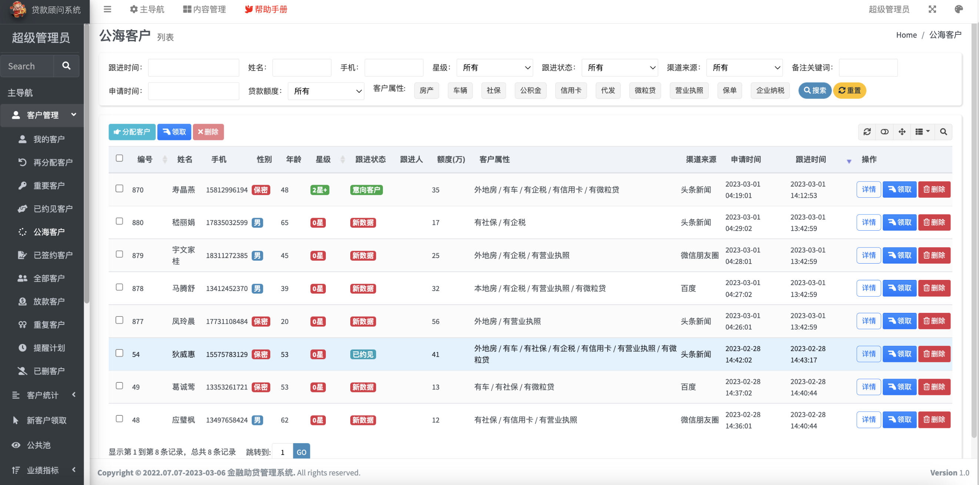This screenshot has width=979, height=485.
Task: Click the table fullscreen arrows icon
Action: (x=902, y=131)
